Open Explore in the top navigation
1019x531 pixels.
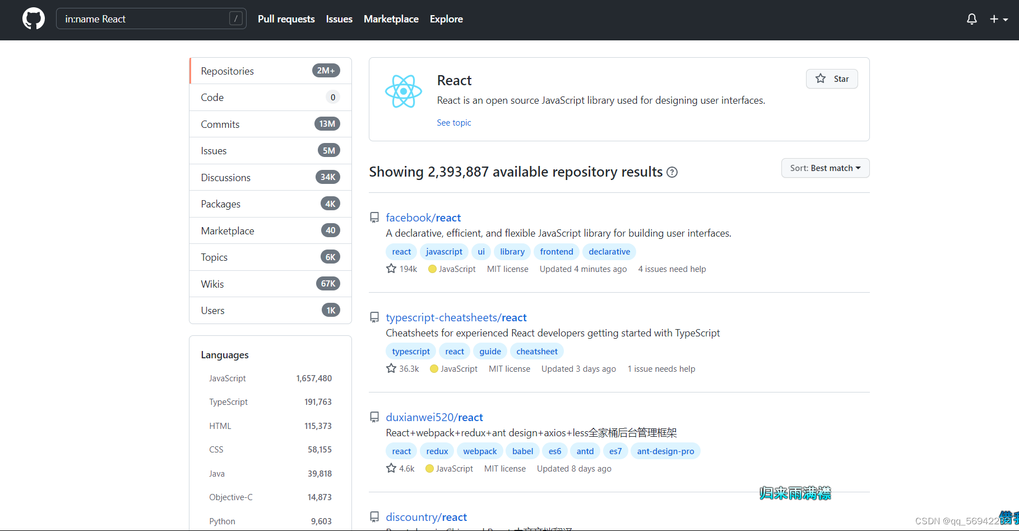pyautogui.click(x=446, y=19)
